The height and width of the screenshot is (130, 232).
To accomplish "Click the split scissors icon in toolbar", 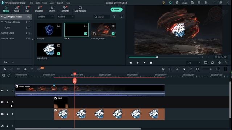I will (x=25, y=69).
